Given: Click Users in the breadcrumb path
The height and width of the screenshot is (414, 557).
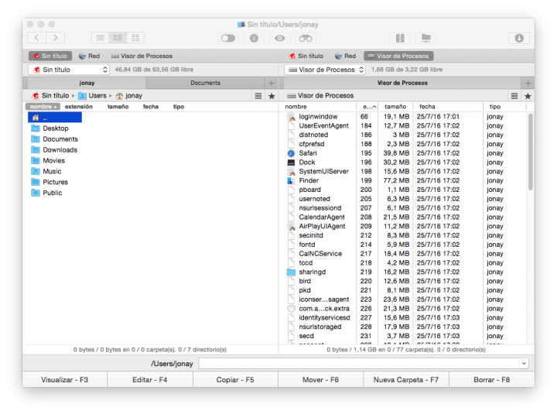Looking at the screenshot, I should 93,96.
